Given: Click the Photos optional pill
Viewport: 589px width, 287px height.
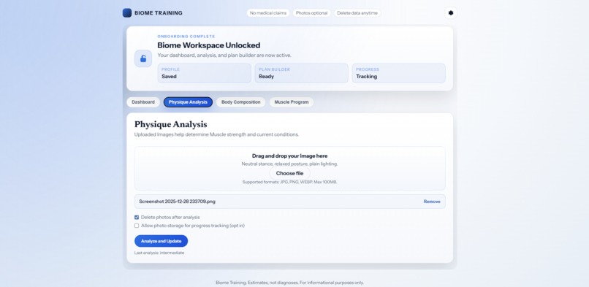Looking at the screenshot, I should tap(312, 12).
